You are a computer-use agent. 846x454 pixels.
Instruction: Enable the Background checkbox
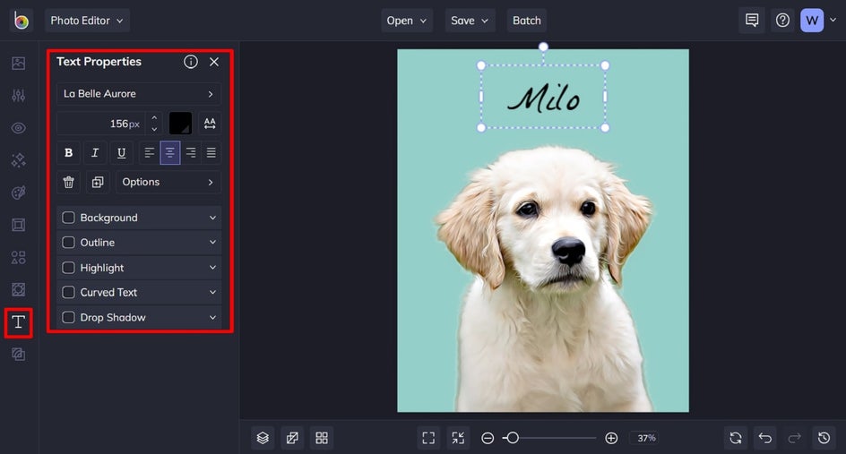[x=68, y=218]
